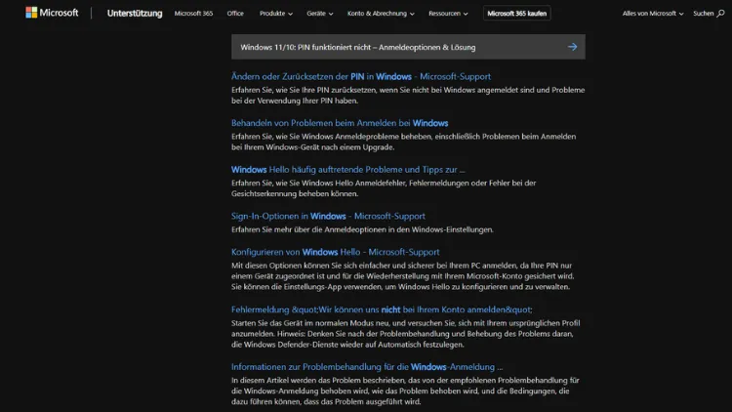Viewport: 732px width, 412px height.
Task: Click text starting 'Erfahren Sie, wie Sie Ihre PIN'
Action: pos(408,96)
